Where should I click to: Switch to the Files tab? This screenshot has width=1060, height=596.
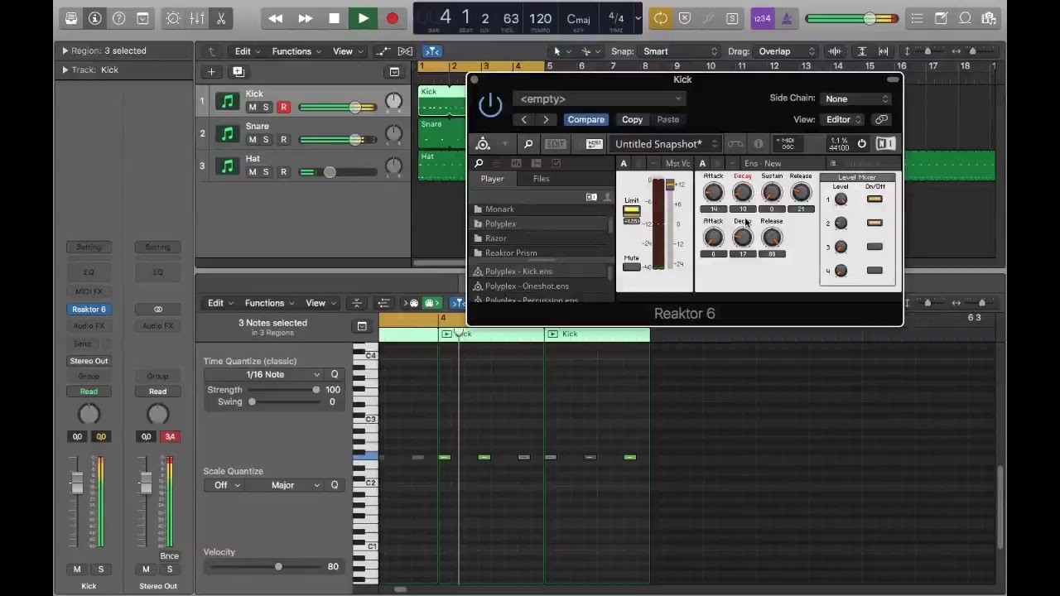pos(541,179)
